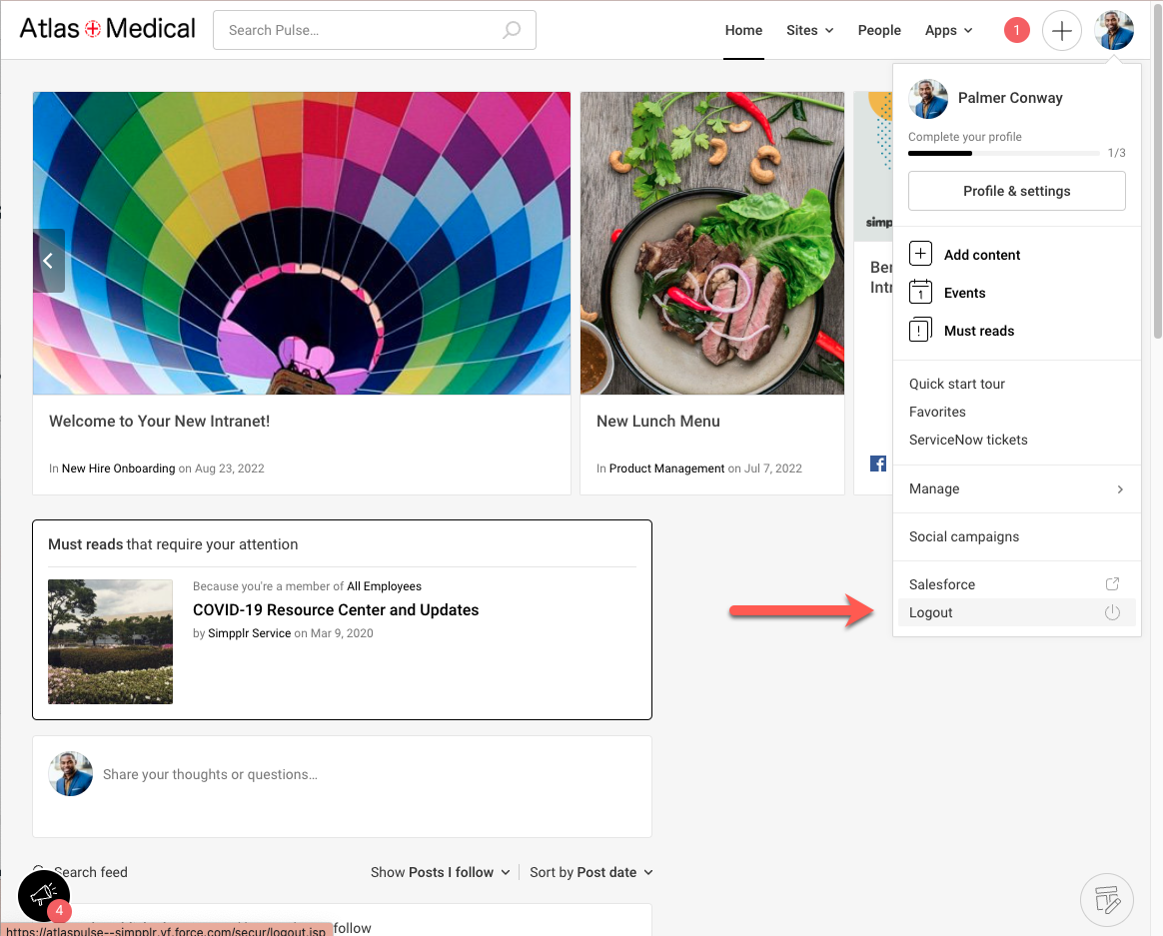Open the People page
The image size is (1163, 936).
[879, 30]
